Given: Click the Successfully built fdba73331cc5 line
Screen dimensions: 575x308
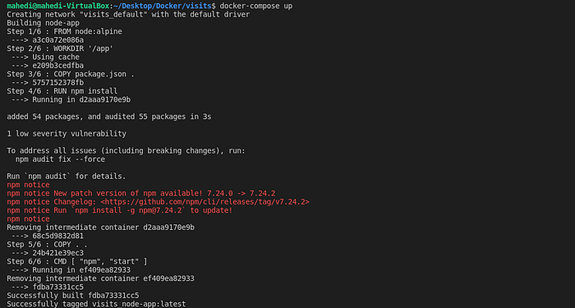Looking at the screenshot, I should [x=72, y=296].
